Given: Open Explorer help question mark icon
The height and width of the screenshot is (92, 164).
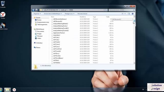Looking at the screenshot, I should coord(133,14).
